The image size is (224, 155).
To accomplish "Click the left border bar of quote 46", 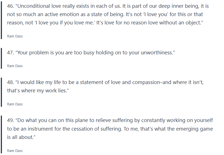I will [x=2, y=21].
